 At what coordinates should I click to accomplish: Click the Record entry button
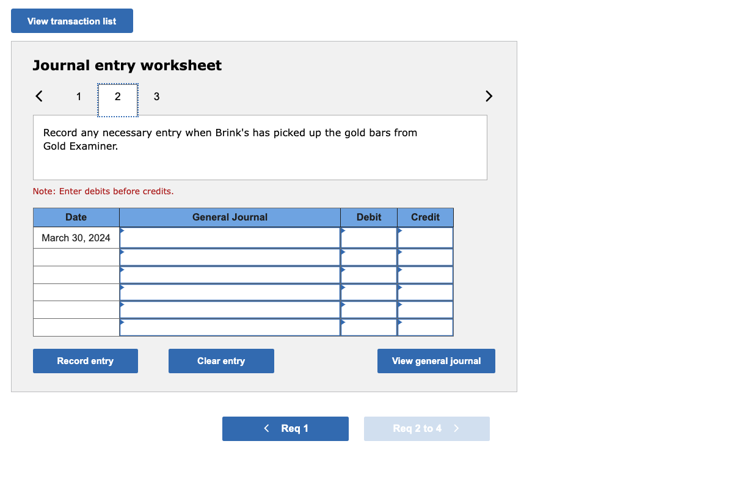(x=85, y=360)
